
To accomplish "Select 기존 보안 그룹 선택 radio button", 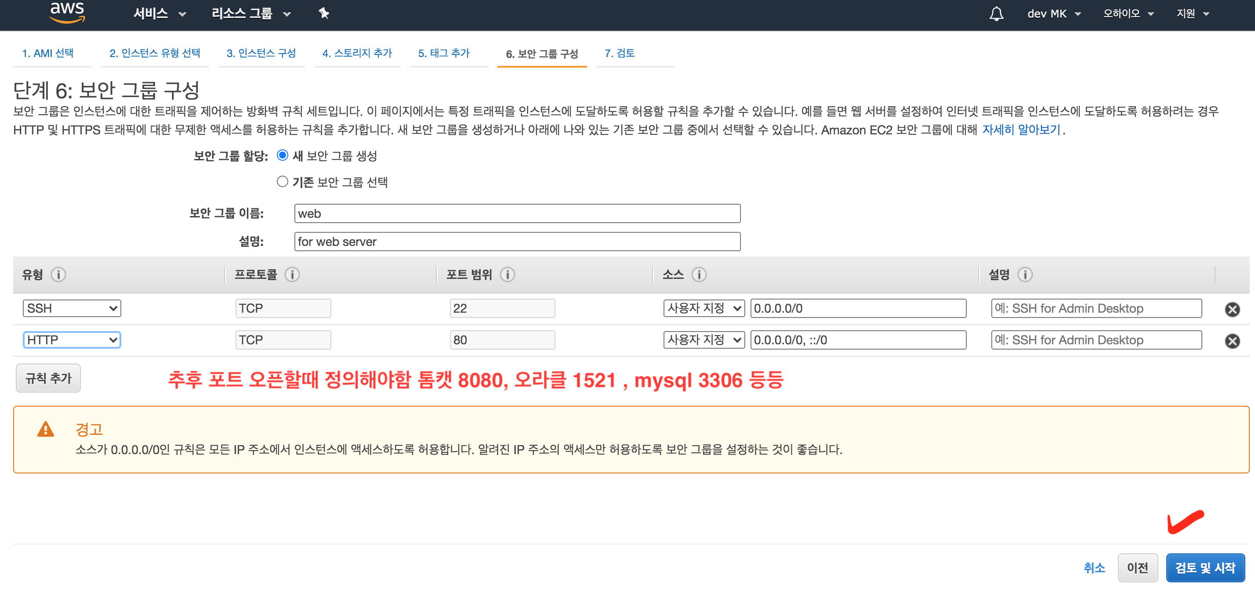I will point(282,181).
